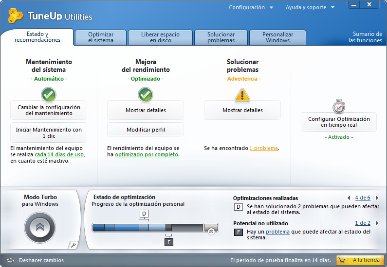Click the Modificar perfil button
The image size is (387, 267).
point(146,130)
